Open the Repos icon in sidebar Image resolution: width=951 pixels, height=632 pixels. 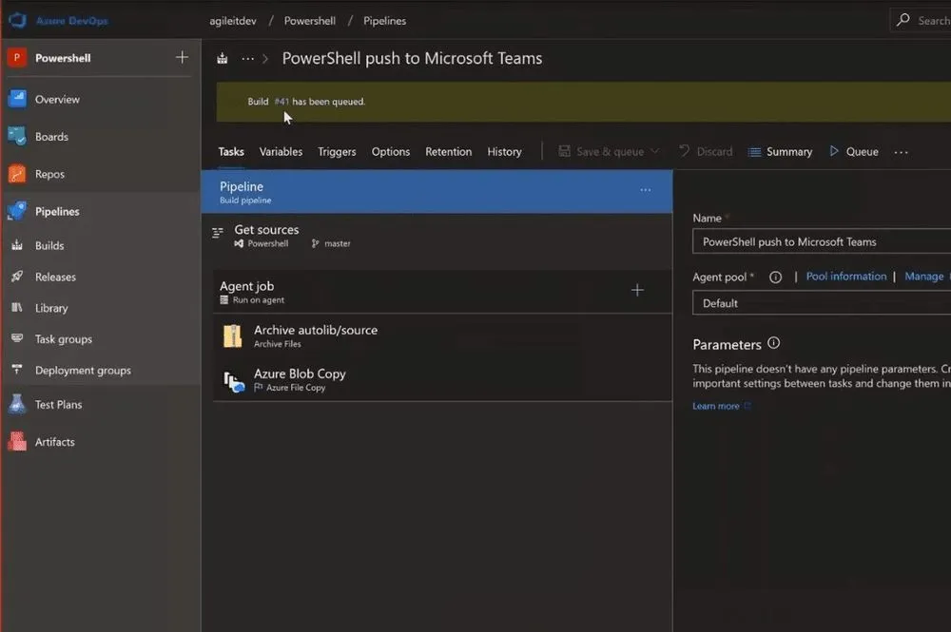pos(17,174)
